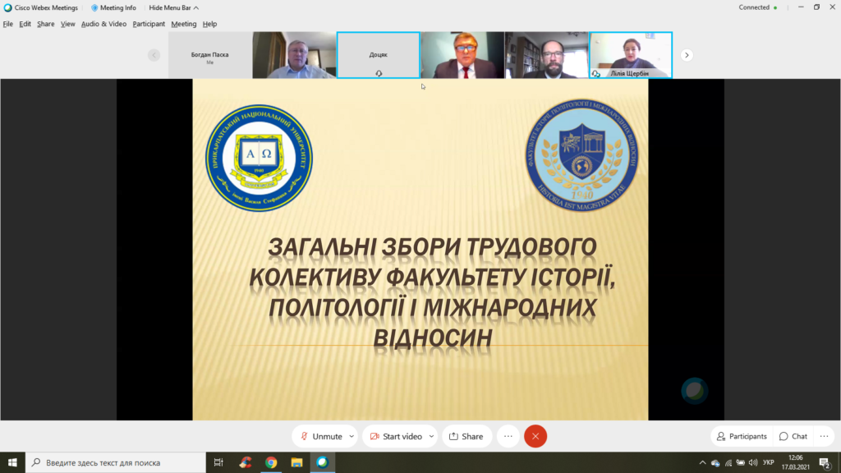Open Chrome from the taskbar
841x473 pixels.
271,462
